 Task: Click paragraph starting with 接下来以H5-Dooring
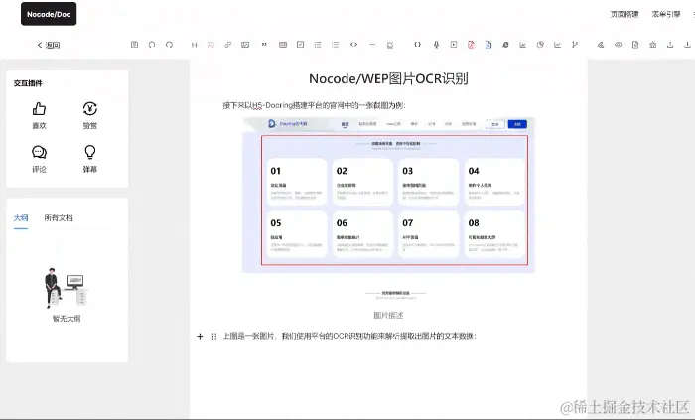pos(315,105)
